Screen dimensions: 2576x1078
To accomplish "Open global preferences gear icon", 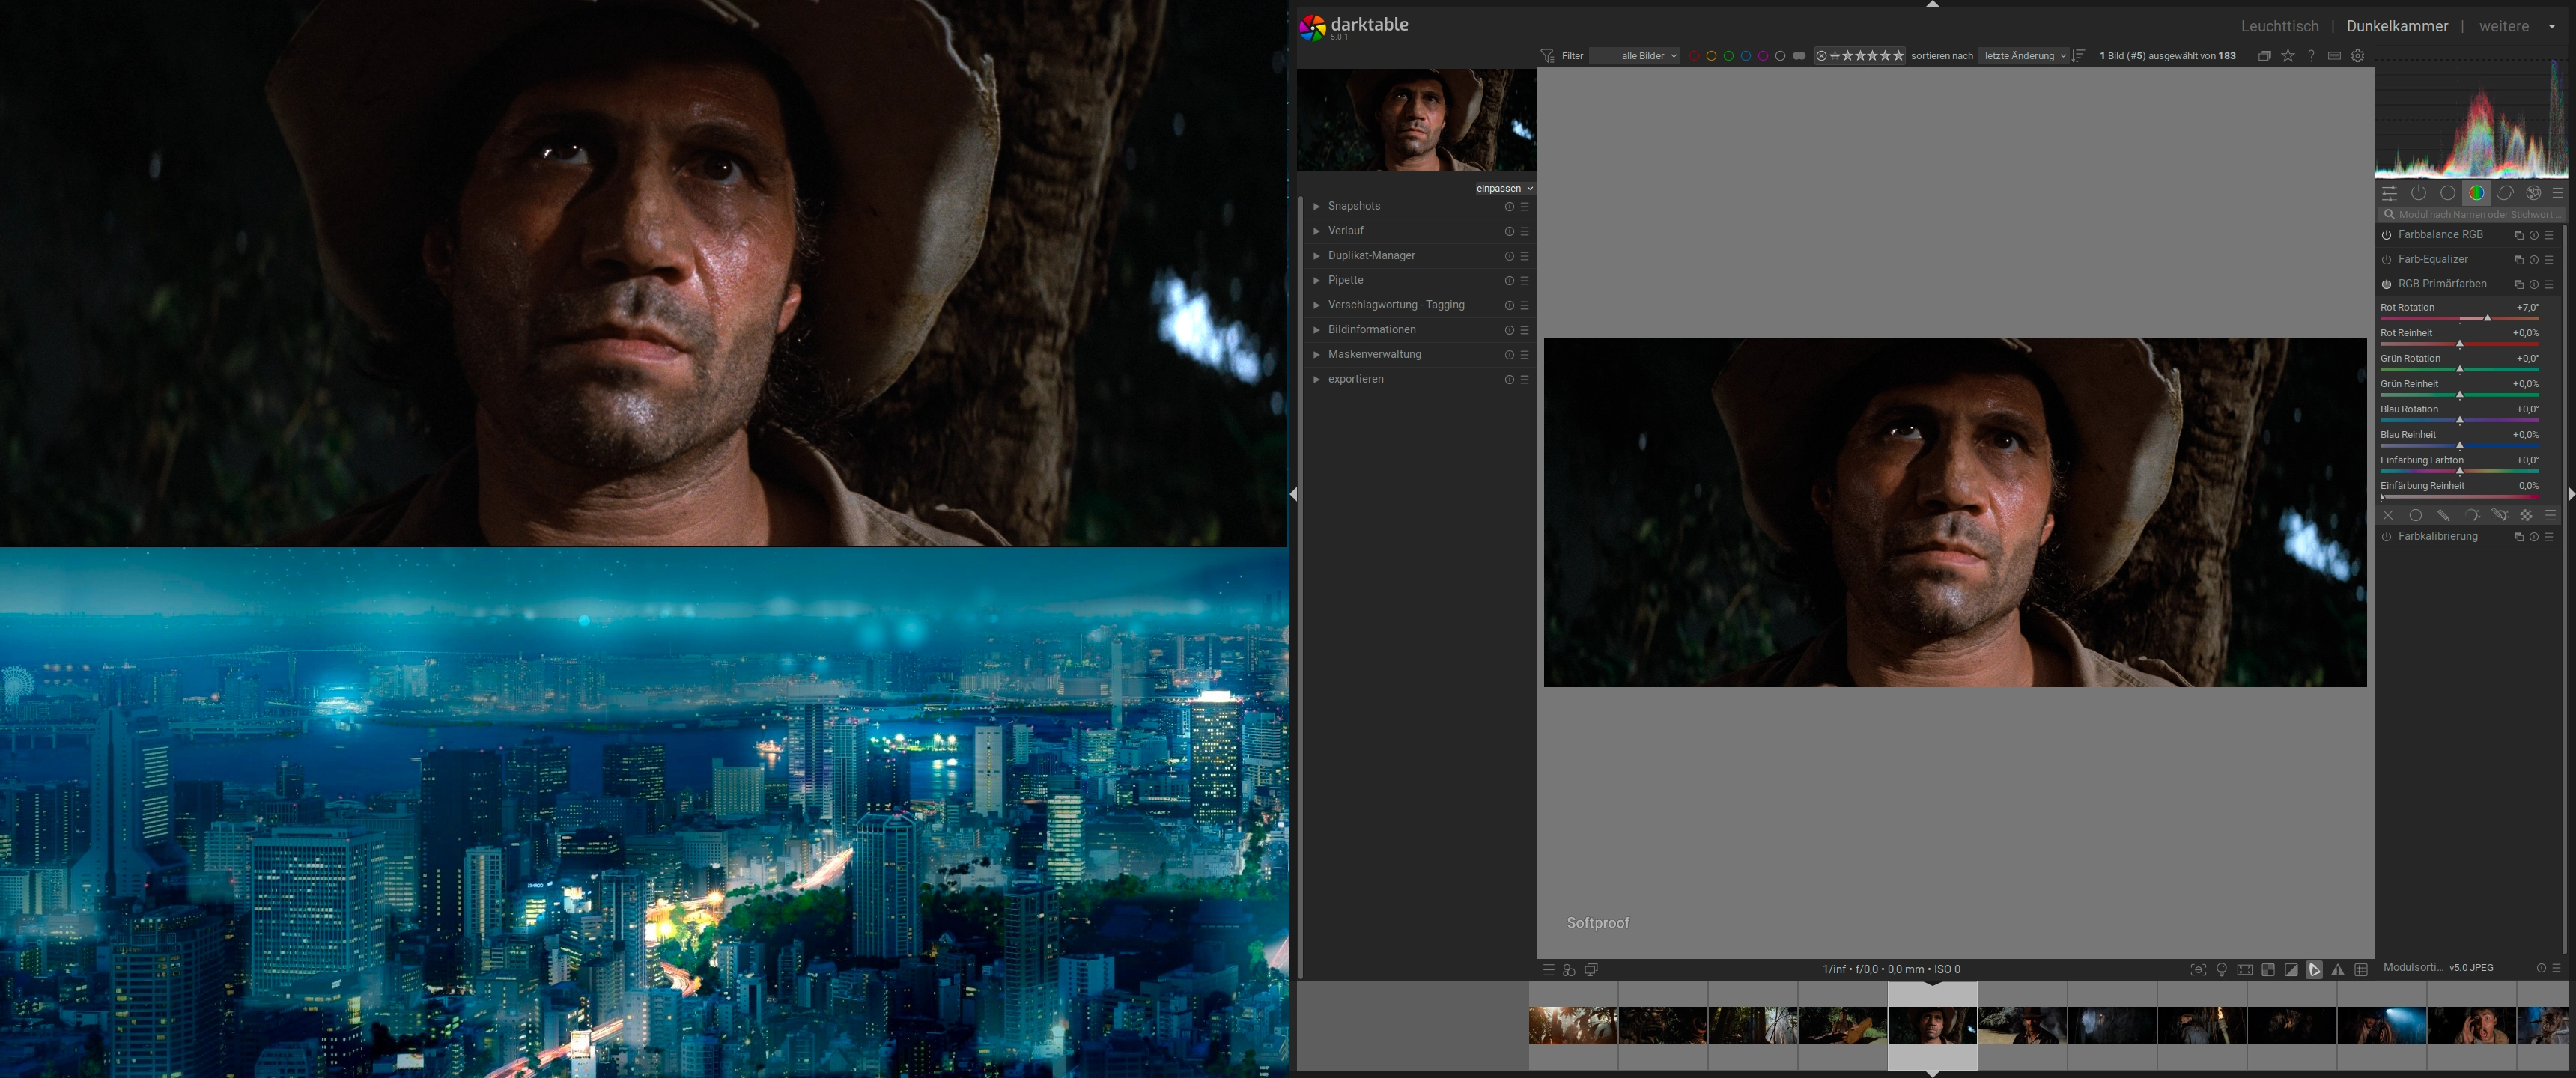I will point(2358,56).
